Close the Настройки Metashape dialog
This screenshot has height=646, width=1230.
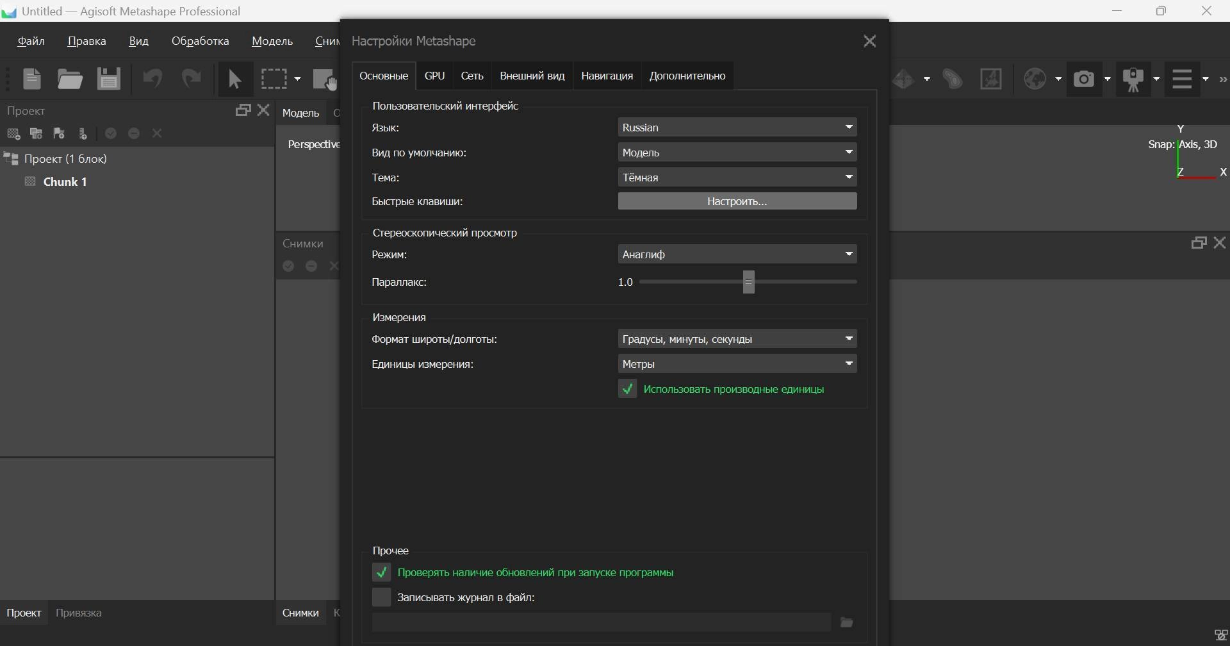tap(869, 41)
